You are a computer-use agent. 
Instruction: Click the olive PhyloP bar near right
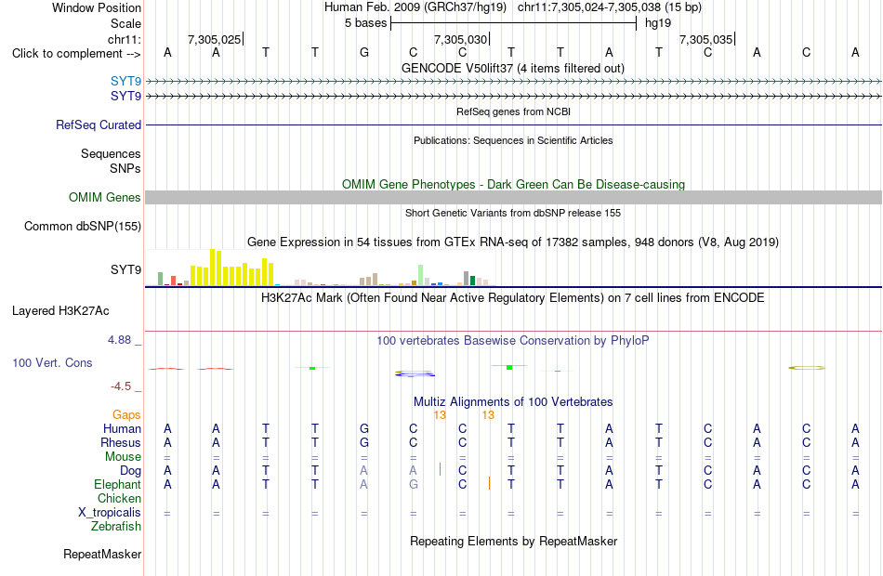pyautogui.click(x=807, y=368)
